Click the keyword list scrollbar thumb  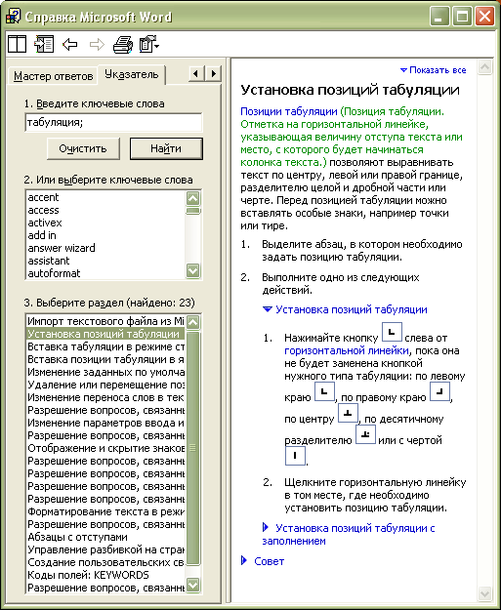click(193, 211)
